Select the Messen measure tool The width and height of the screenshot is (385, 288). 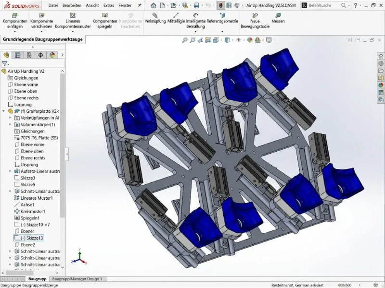278,18
